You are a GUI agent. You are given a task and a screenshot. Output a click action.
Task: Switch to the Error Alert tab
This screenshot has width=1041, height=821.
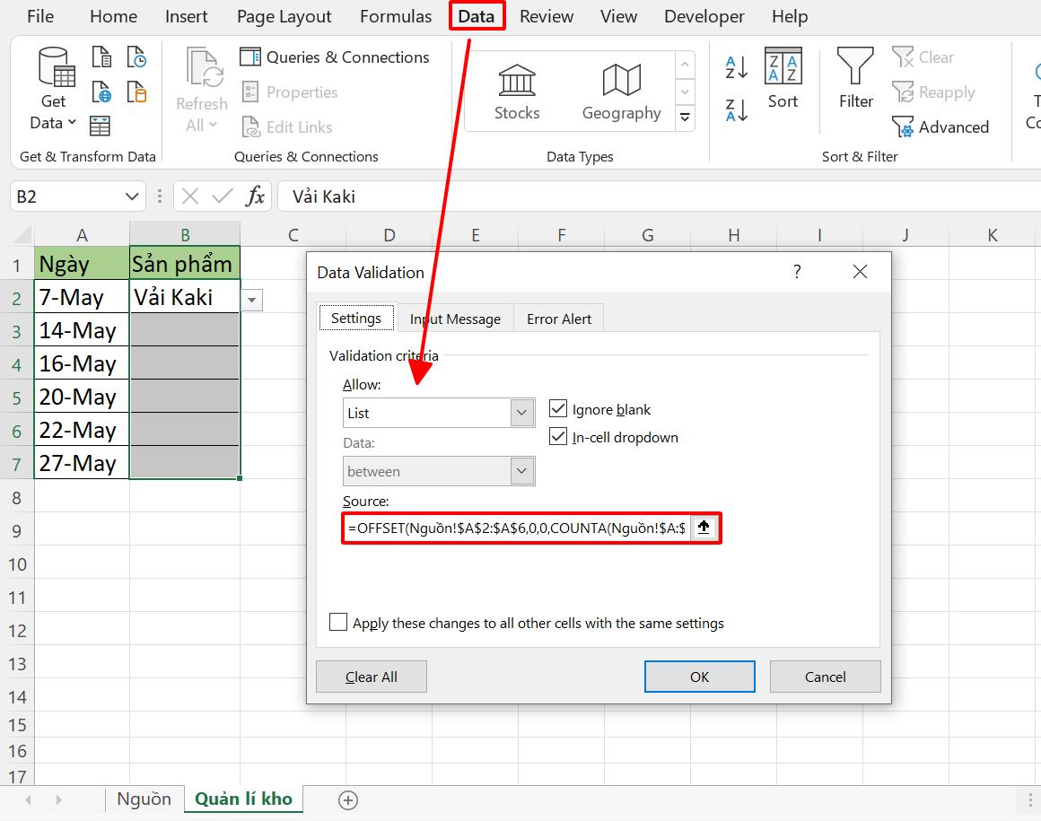(558, 318)
